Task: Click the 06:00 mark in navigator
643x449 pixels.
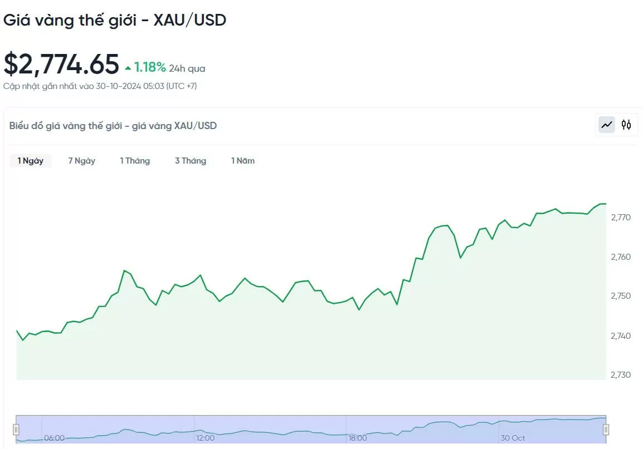Action: point(54,438)
